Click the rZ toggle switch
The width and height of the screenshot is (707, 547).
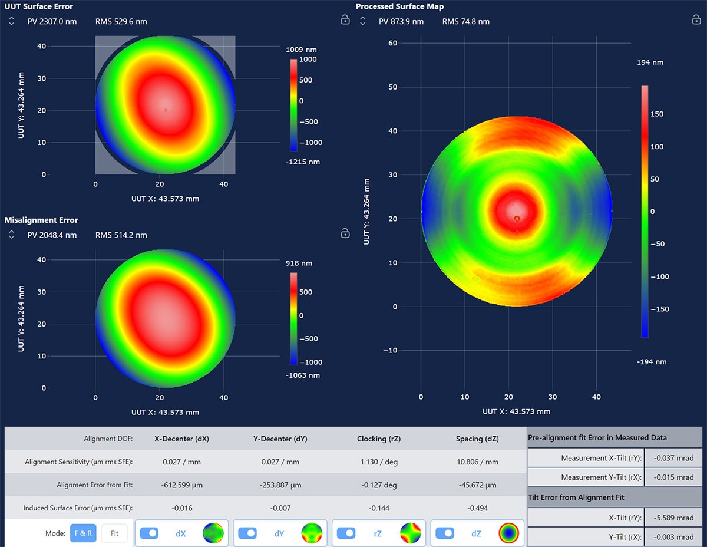click(x=346, y=533)
